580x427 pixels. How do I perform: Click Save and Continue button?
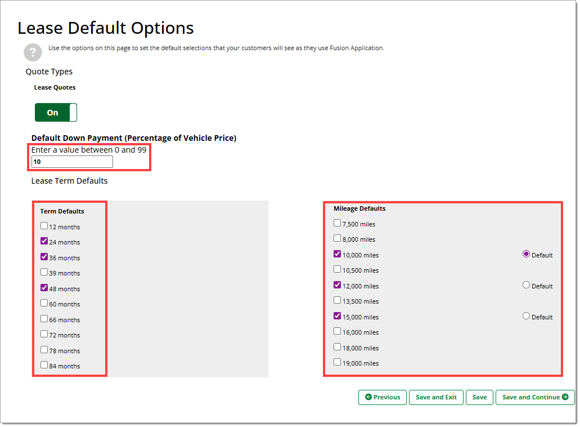click(534, 398)
